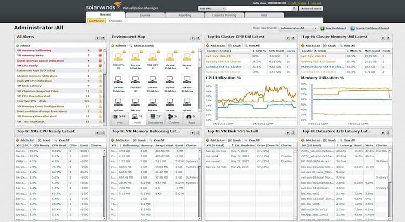Select the Dashboard sub-tab
The image size is (405, 222).
pyautogui.click(x=97, y=21)
